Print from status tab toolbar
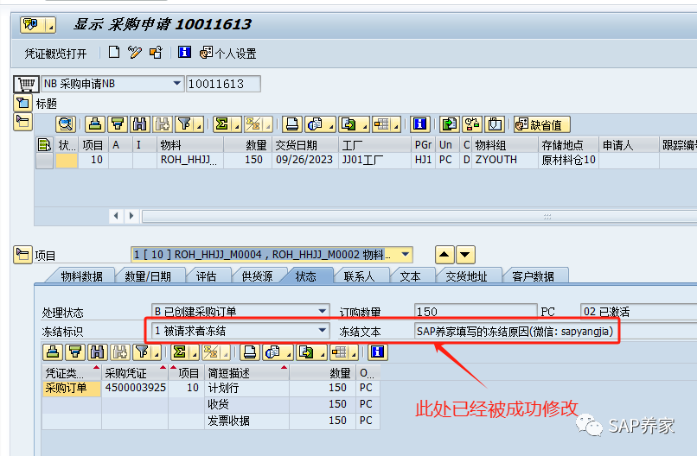 click(250, 352)
